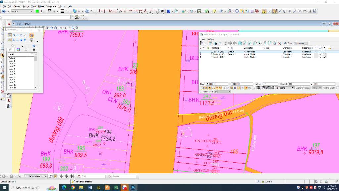Toggle Locate checkmark for 6. Bando reference
This screenshot has width=339, height=191.
click(x=325, y=57)
